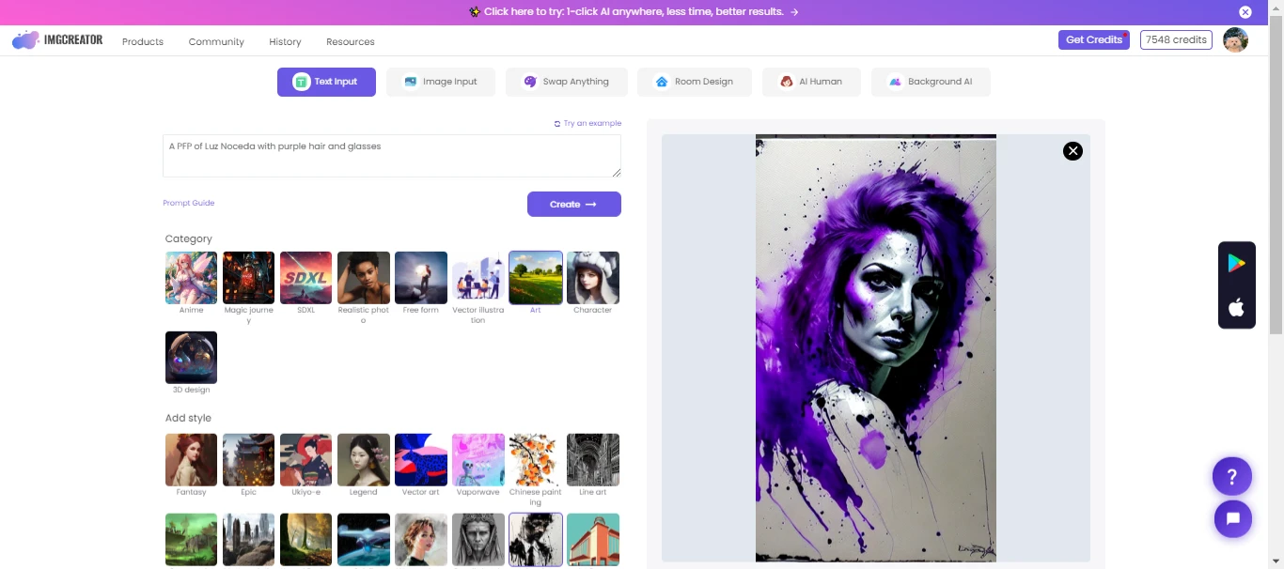Click the 7548 credits badge
This screenshot has height=569, width=1284.
(x=1176, y=39)
